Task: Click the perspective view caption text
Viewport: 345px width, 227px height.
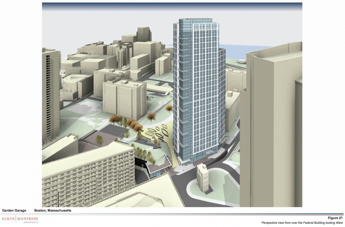Action: pyautogui.click(x=302, y=223)
